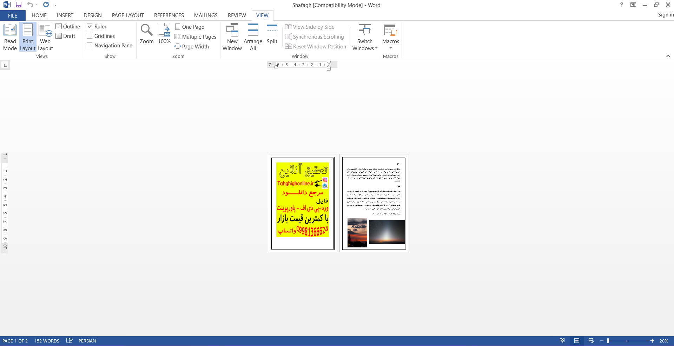
Task: Split the document window
Action: point(272,34)
